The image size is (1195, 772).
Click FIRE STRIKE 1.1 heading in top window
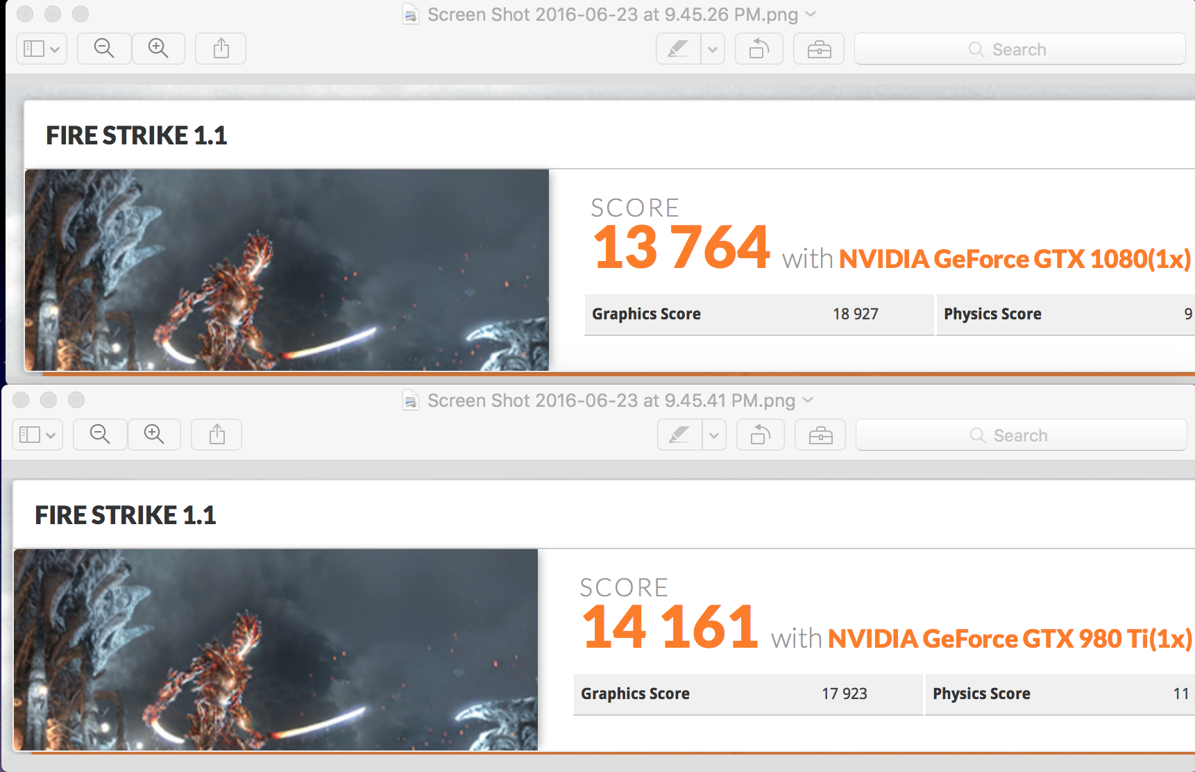point(137,135)
